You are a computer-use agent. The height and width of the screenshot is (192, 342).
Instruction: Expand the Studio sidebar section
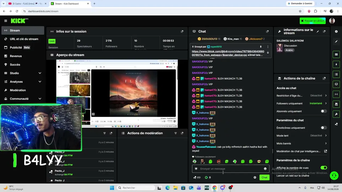[x=40, y=73]
